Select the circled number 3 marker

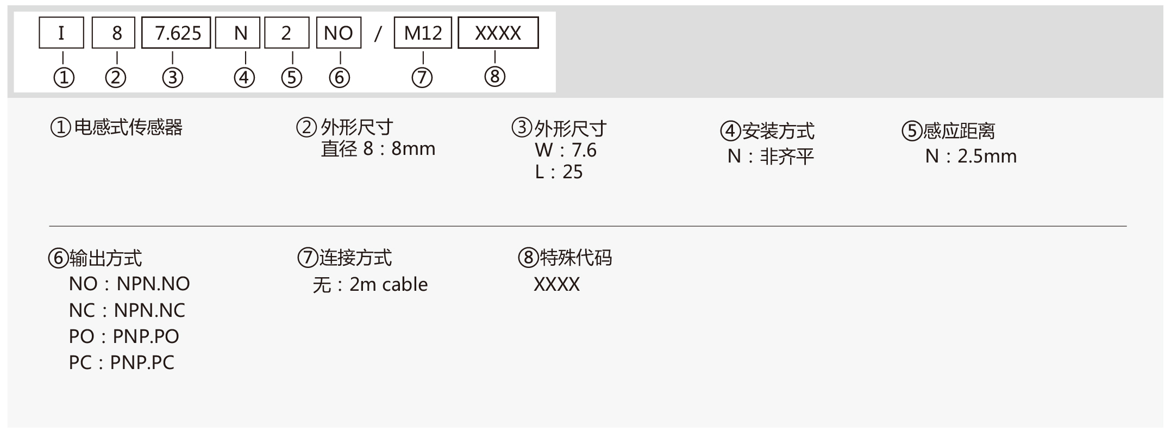172,78
